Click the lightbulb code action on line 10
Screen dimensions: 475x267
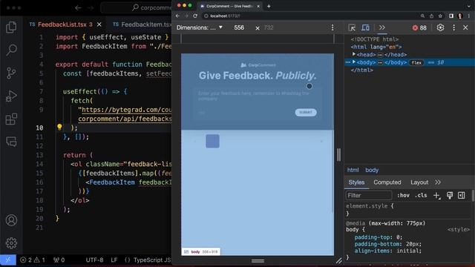point(59,127)
